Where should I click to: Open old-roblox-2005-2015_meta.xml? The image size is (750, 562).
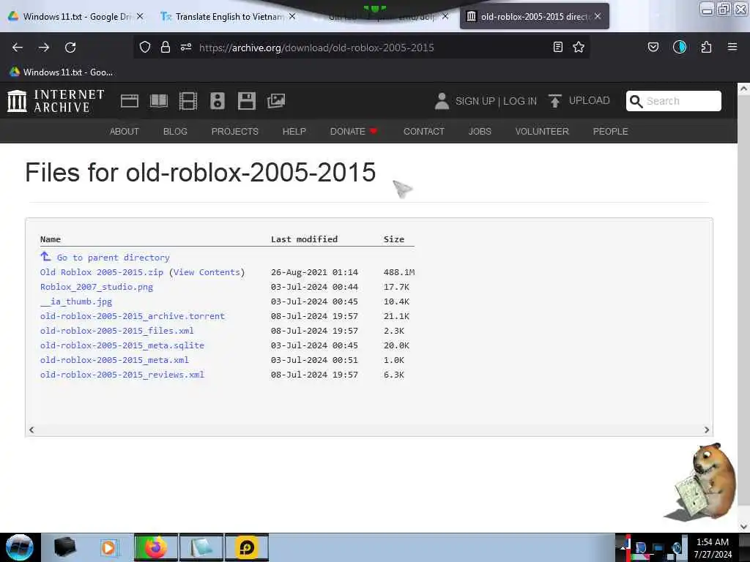click(114, 360)
